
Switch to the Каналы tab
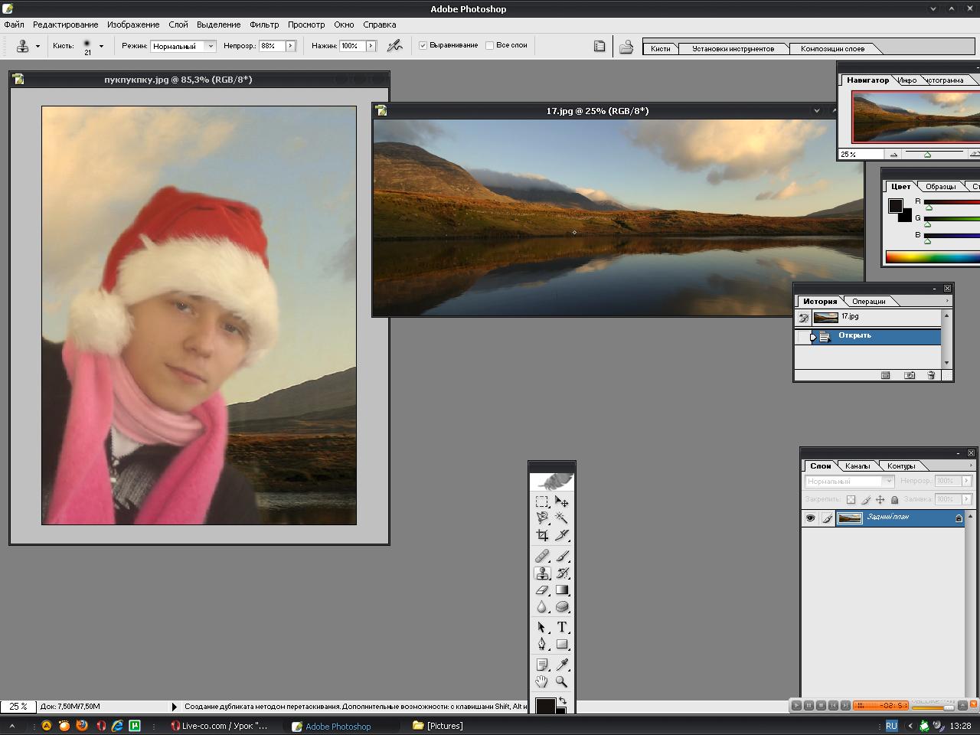[857, 465]
